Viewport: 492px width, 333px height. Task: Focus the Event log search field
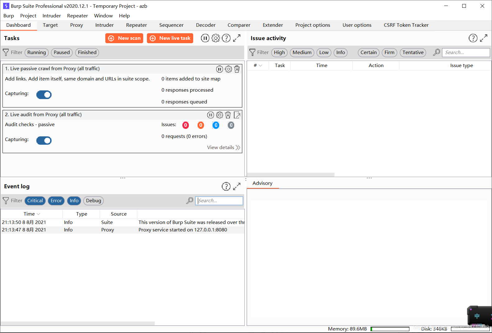click(219, 201)
